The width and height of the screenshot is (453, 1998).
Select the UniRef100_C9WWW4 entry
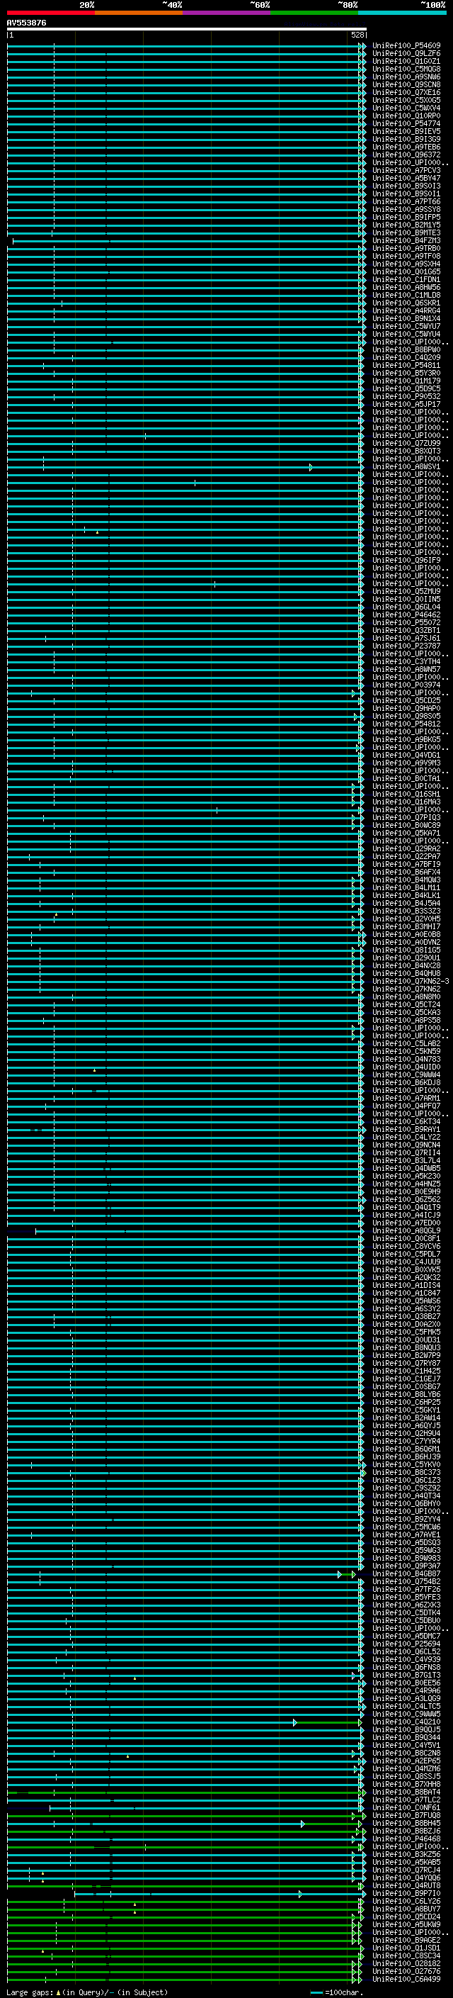[x=406, y=1074]
